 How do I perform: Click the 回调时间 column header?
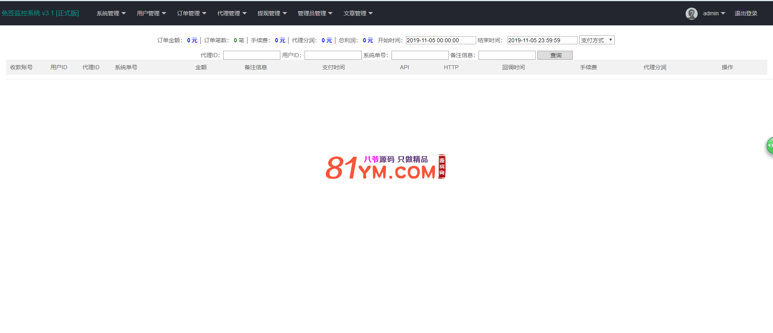[x=514, y=67]
